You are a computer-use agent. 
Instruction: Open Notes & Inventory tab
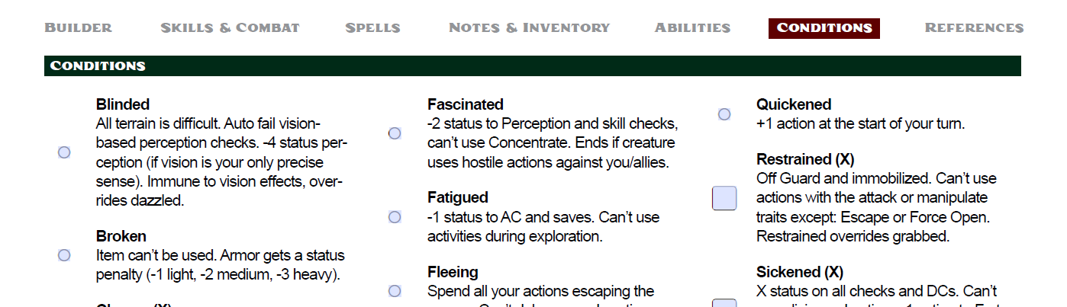click(x=529, y=28)
